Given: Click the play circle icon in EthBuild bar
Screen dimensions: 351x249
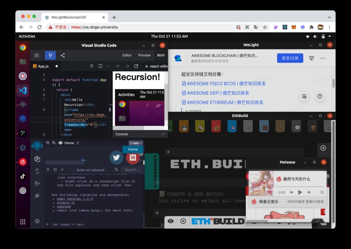Looking at the screenshot, I should click(183, 221).
